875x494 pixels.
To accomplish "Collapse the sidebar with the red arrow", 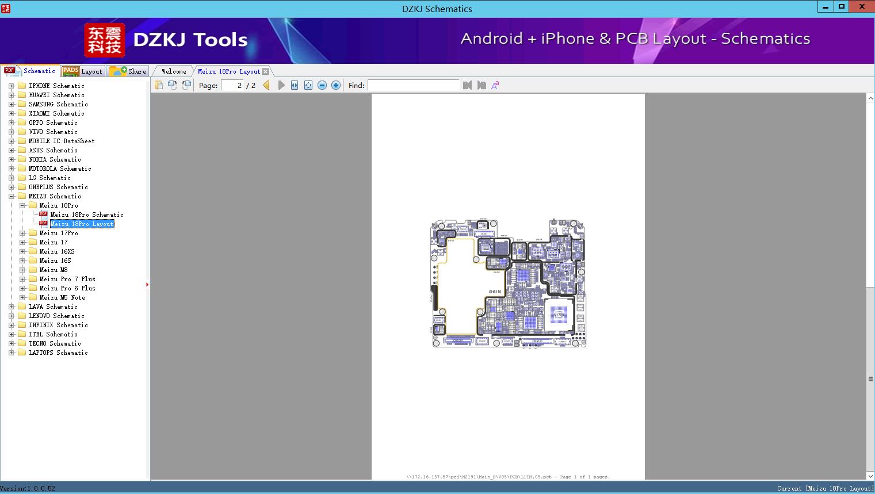I will click(147, 285).
